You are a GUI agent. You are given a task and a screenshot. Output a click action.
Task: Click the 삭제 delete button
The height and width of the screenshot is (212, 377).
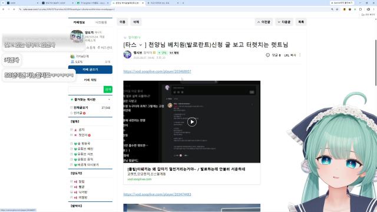coord(136,22)
